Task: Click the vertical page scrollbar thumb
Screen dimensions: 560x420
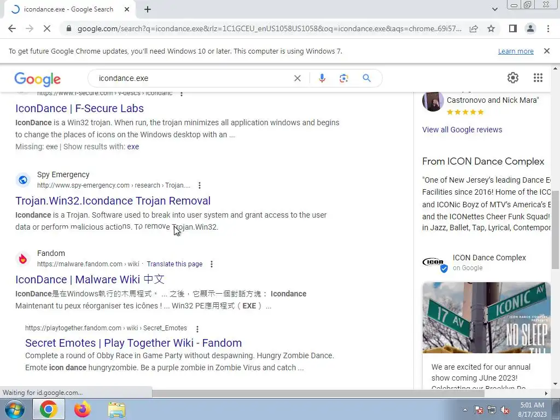Action: coord(555,229)
